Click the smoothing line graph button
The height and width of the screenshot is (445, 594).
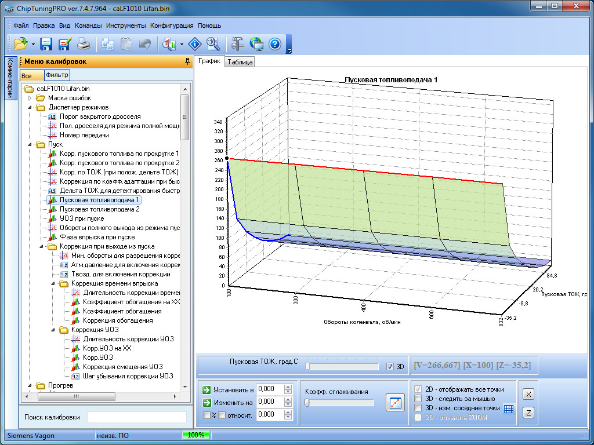tap(394, 402)
